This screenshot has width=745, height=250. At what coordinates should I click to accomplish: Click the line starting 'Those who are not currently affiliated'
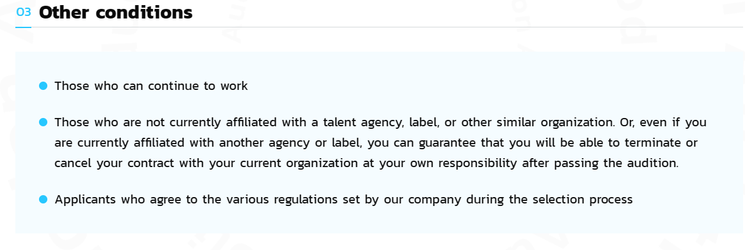pyautogui.click(x=380, y=122)
